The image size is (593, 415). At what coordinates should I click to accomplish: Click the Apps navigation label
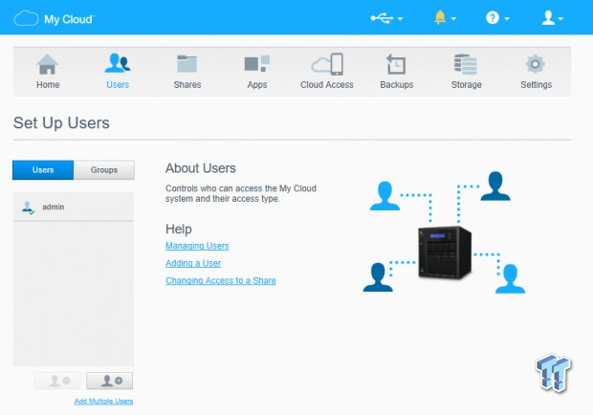tap(257, 85)
